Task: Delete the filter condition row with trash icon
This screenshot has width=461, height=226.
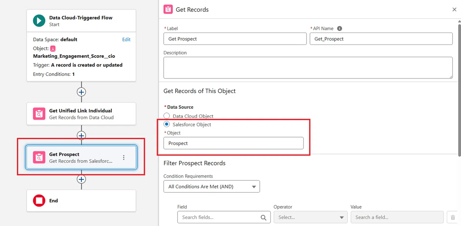Action: [453, 217]
